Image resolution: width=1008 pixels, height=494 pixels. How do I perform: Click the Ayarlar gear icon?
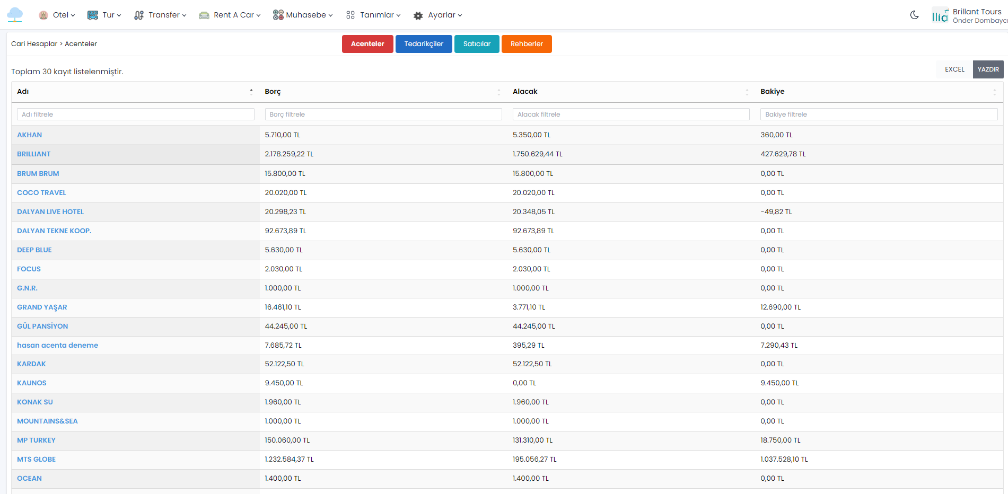pos(418,15)
